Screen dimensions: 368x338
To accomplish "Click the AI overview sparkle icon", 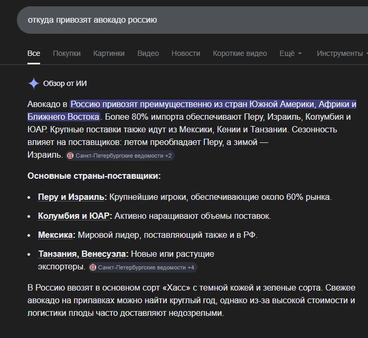I will click(34, 83).
